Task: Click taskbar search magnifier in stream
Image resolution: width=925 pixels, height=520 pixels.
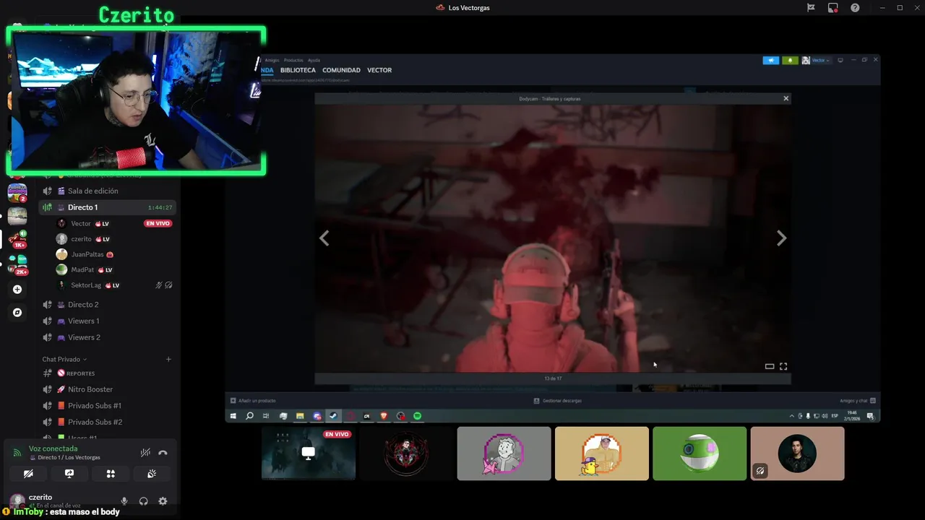Action: point(250,416)
